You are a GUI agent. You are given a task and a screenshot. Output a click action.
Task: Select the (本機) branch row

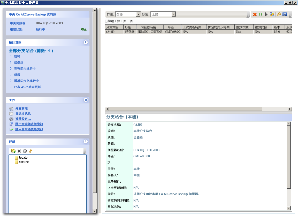pos(198,32)
